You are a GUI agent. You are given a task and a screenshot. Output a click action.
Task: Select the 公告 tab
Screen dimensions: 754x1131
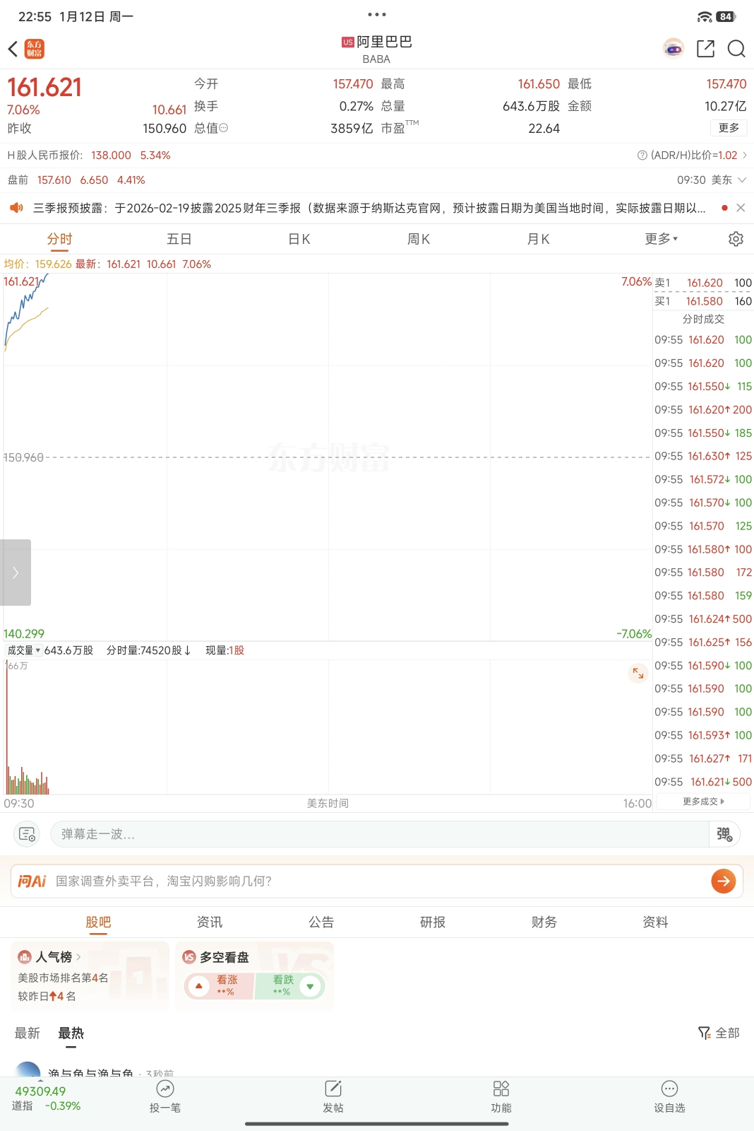click(x=321, y=922)
